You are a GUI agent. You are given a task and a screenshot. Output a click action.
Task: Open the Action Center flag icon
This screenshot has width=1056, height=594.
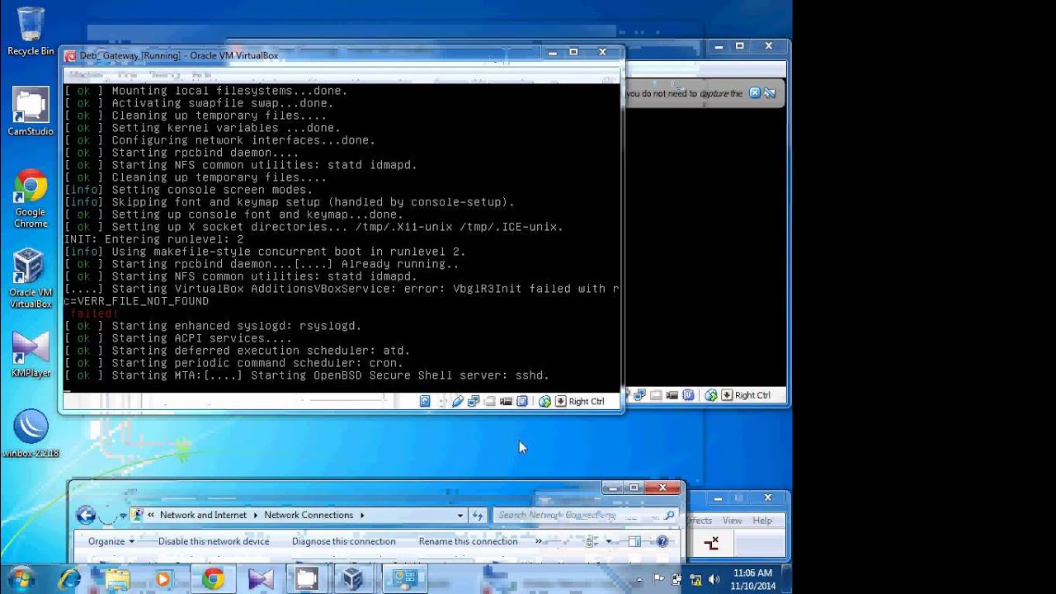[x=659, y=580]
